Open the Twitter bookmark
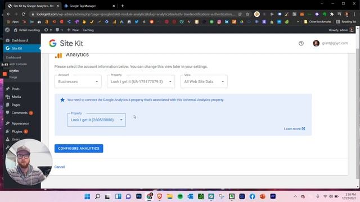 pyautogui.click(x=137, y=22)
